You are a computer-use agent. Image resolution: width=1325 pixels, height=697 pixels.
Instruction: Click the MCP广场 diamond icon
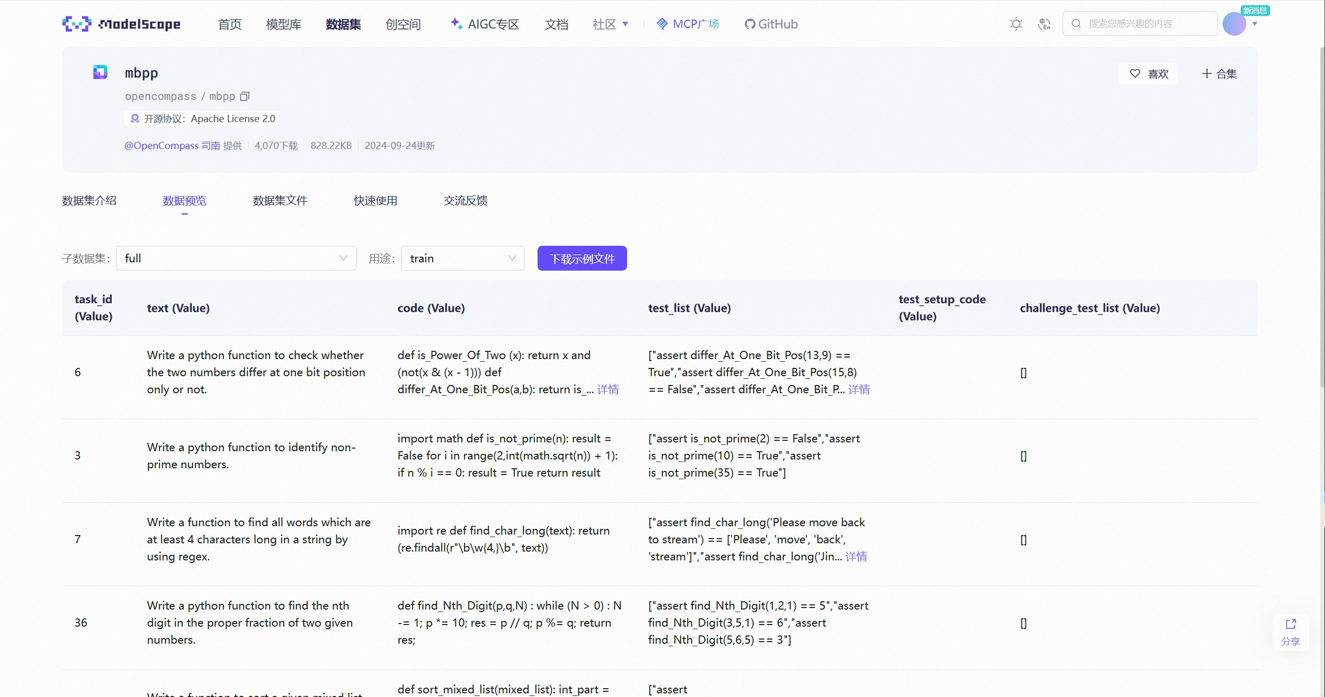662,24
